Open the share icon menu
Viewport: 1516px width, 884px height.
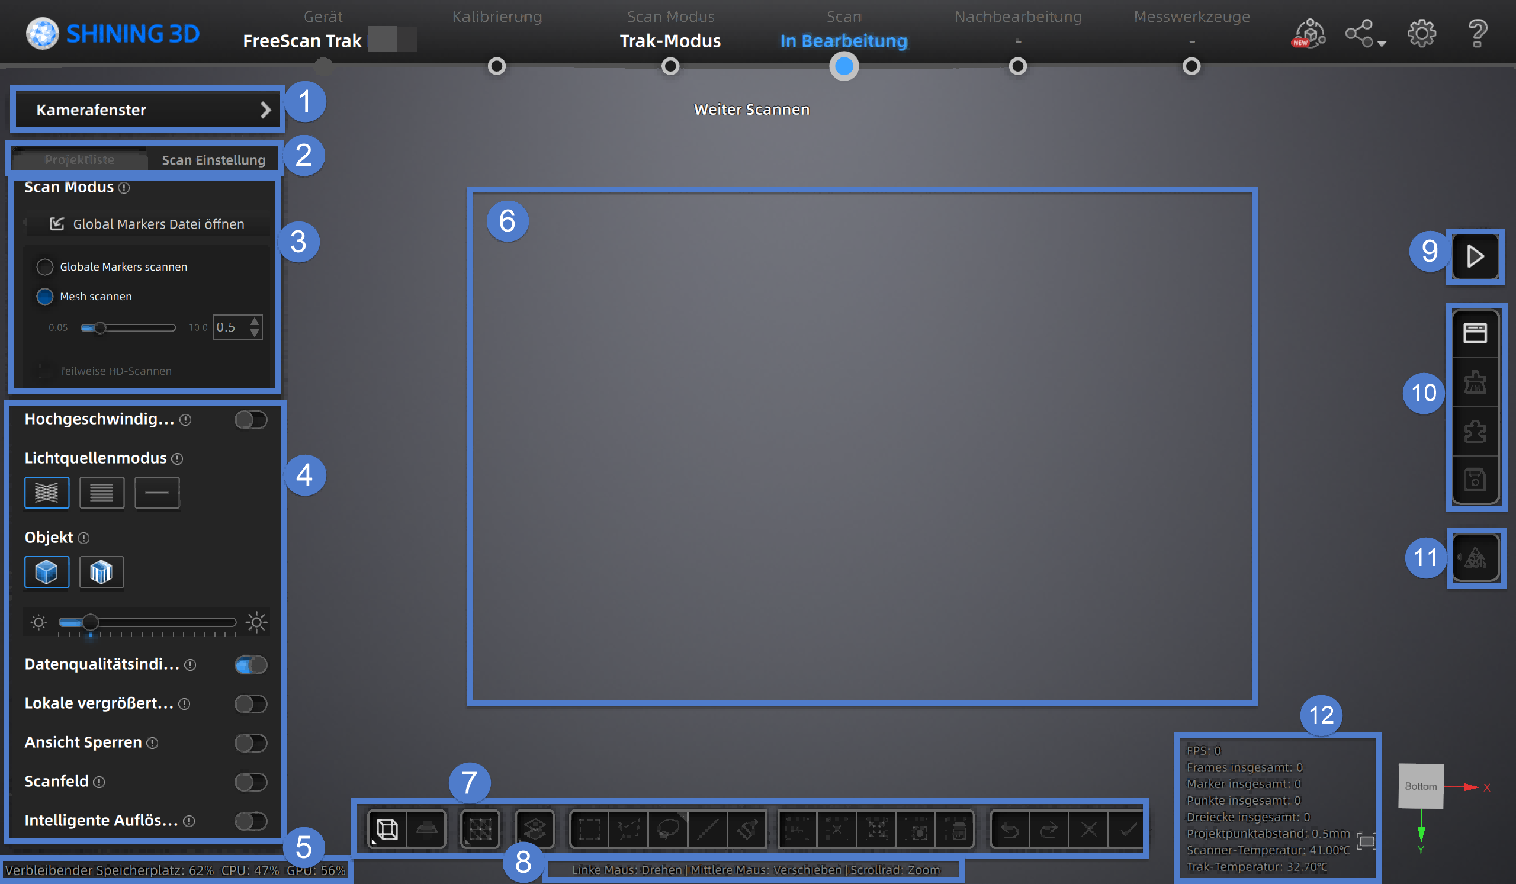tap(1360, 33)
